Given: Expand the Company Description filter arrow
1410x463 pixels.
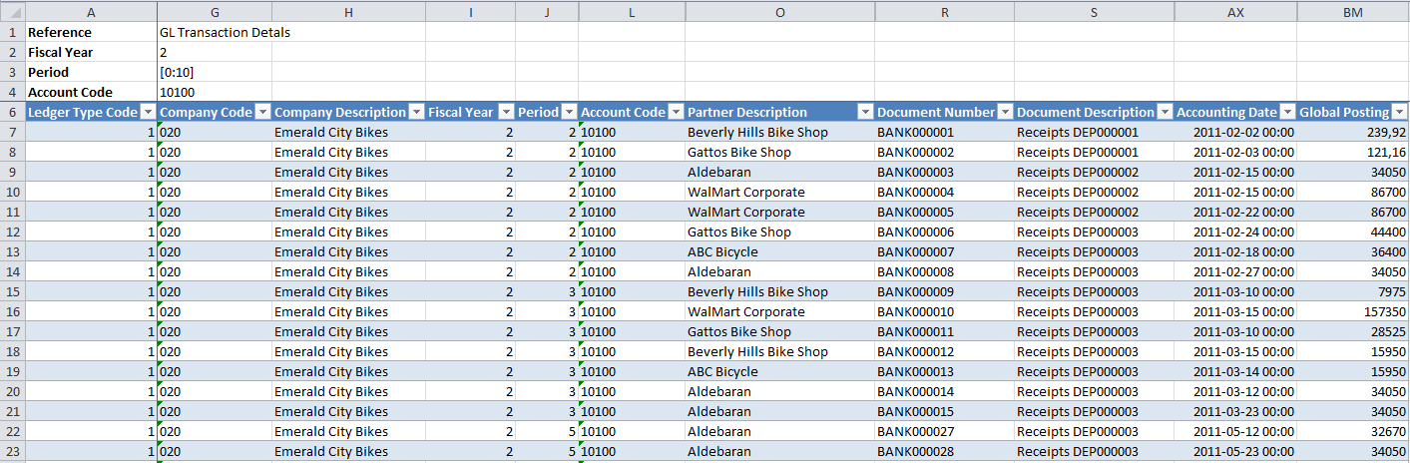Looking at the screenshot, I should [x=416, y=113].
